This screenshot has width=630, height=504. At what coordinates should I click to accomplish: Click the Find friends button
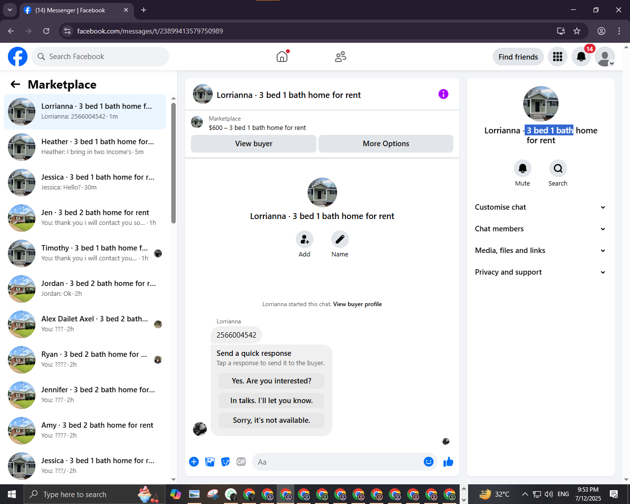click(x=518, y=57)
